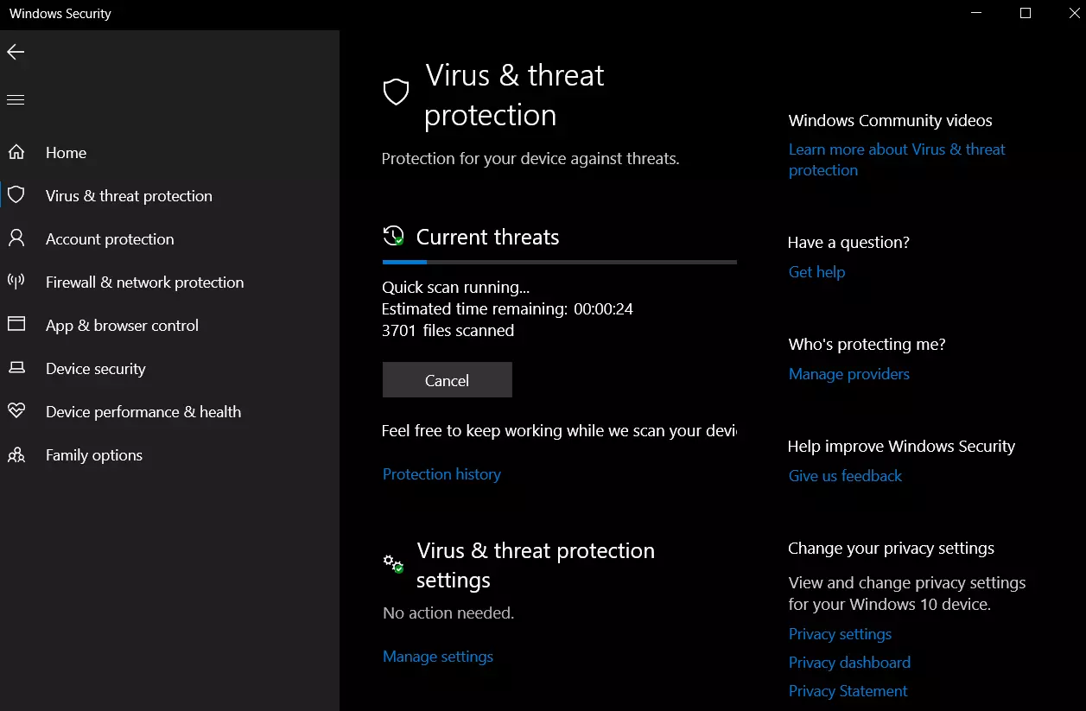Open the Protection history link
The height and width of the screenshot is (711, 1086).
441,474
